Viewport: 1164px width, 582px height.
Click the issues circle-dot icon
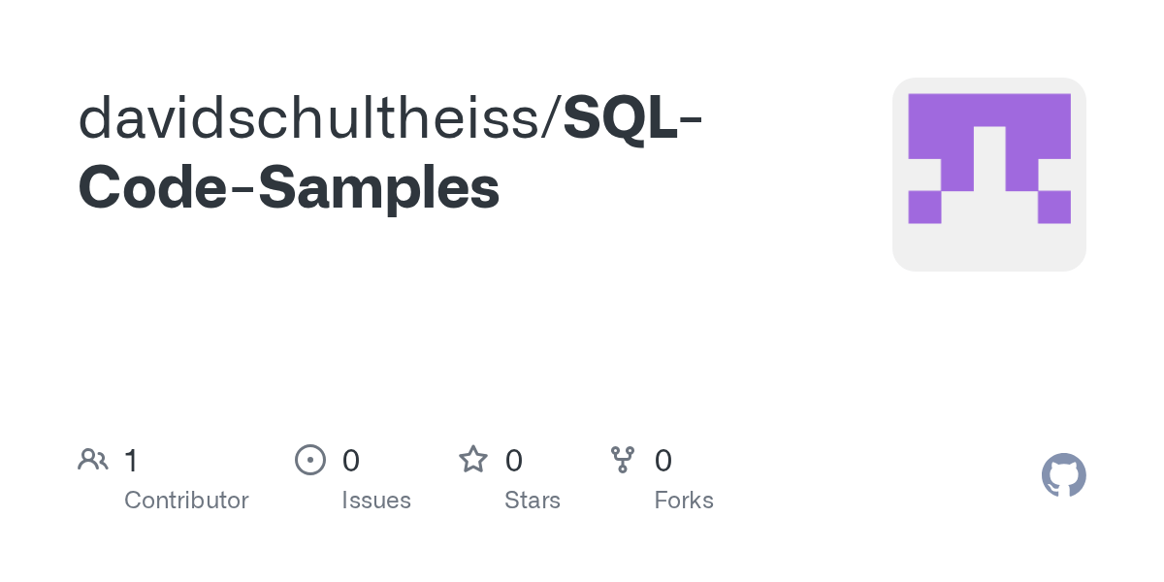pyautogui.click(x=309, y=459)
